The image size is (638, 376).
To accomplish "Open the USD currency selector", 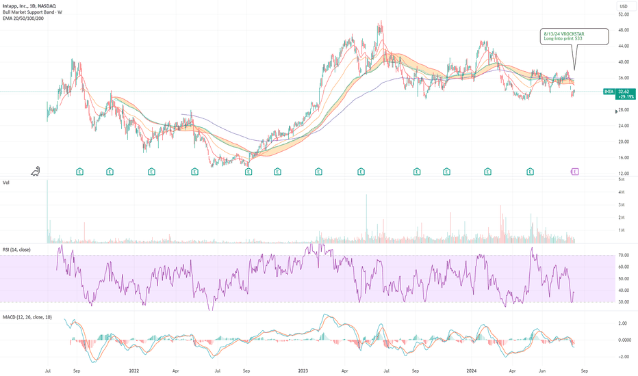I will tap(624, 6).
